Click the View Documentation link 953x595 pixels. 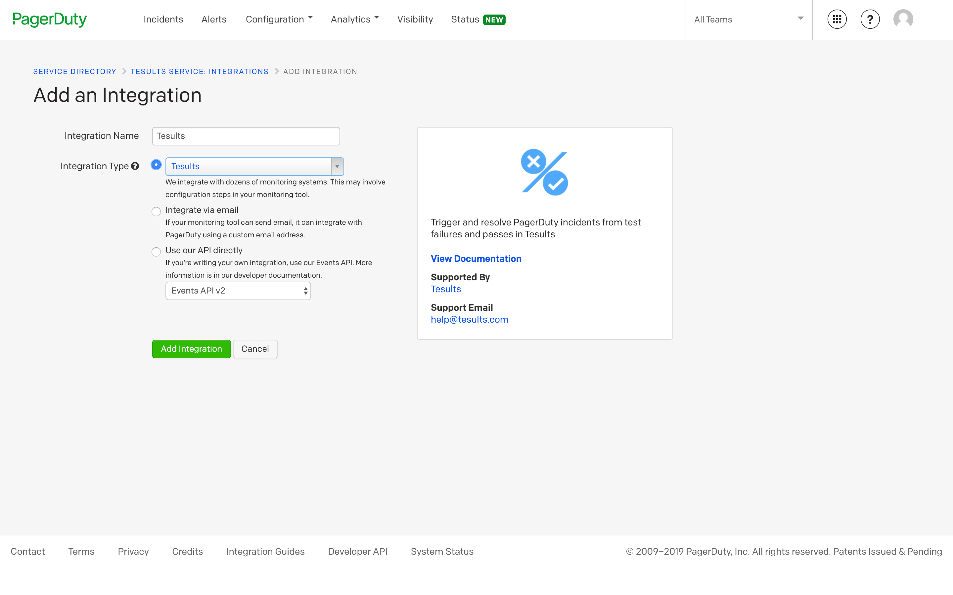[476, 258]
